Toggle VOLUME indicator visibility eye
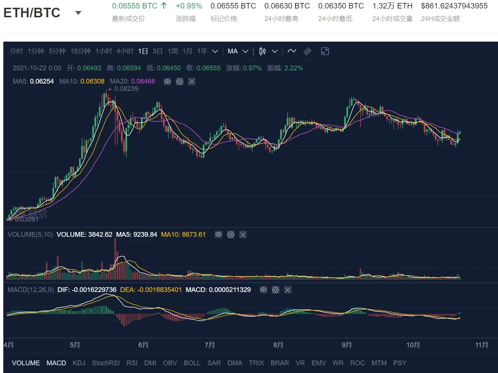 point(218,235)
